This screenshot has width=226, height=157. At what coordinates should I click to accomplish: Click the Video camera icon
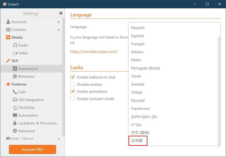pos(15,53)
